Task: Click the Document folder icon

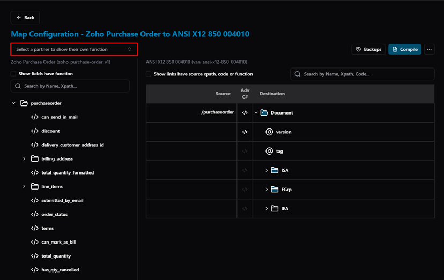Action: pos(264,112)
